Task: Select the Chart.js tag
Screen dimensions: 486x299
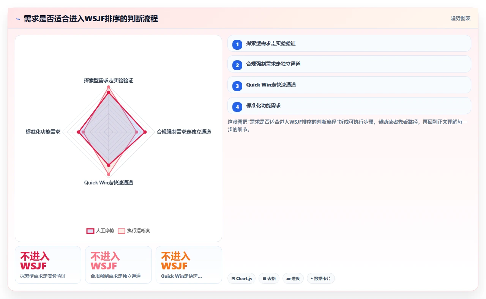Action: pyautogui.click(x=242, y=279)
